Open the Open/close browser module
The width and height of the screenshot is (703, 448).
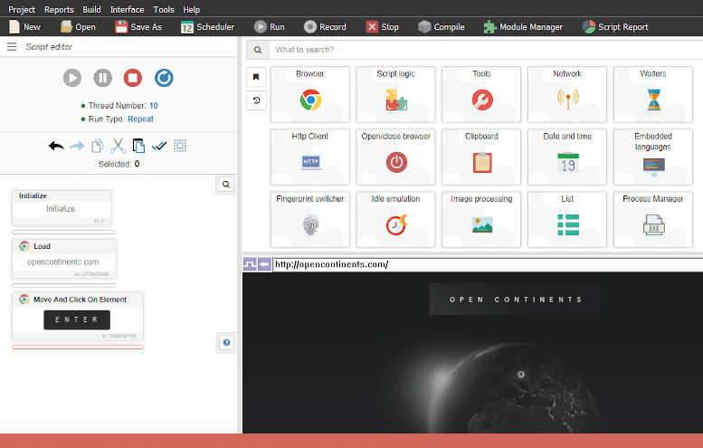(x=395, y=157)
